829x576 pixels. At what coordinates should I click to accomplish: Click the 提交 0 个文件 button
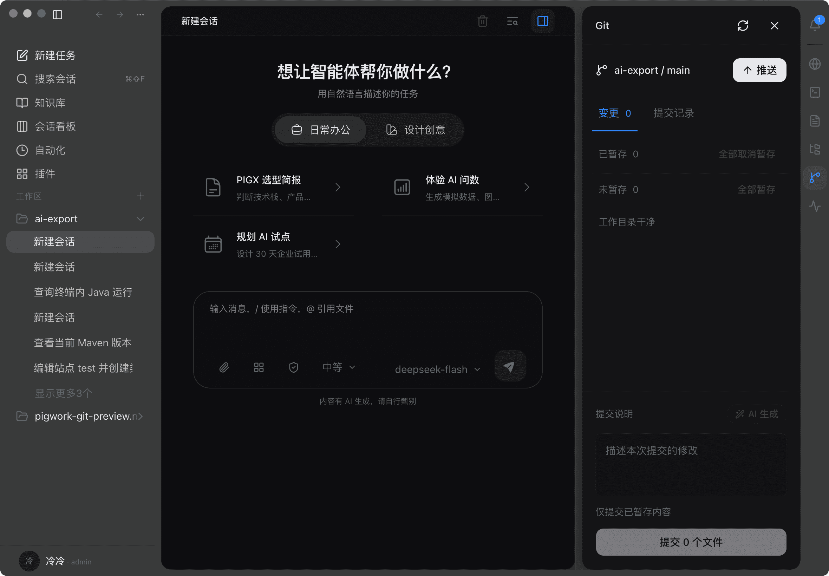coord(691,542)
